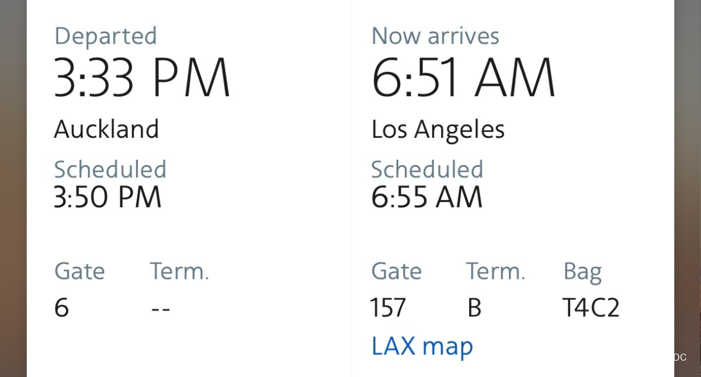Click the scheduled 6:55 AM arrival time
The image size is (701, 377).
[427, 197]
